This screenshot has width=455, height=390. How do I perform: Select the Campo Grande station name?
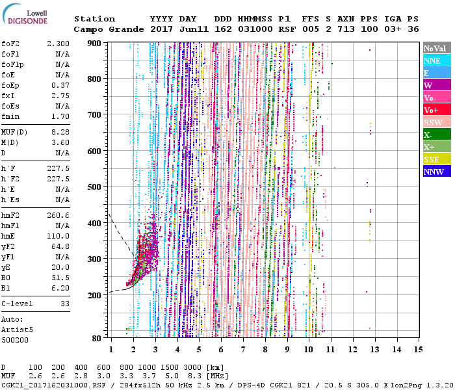click(104, 29)
